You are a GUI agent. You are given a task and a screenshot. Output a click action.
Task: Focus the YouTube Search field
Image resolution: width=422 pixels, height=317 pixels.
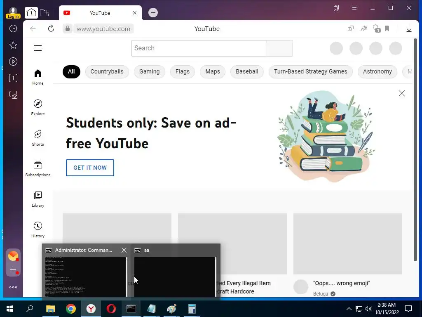[199, 48]
